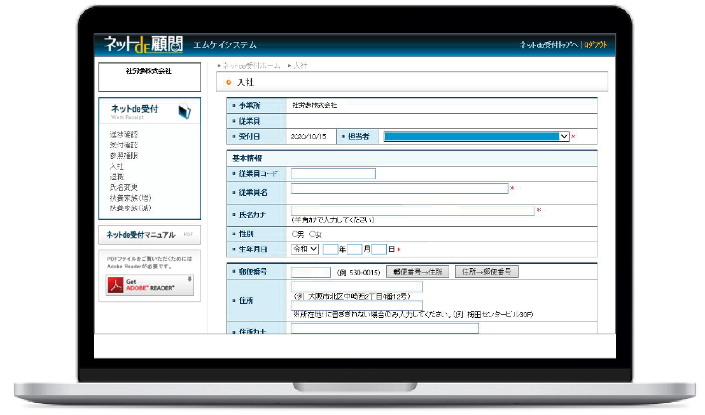The image size is (705, 415).
Task: Click the ログアウト link
Action: tap(596, 45)
